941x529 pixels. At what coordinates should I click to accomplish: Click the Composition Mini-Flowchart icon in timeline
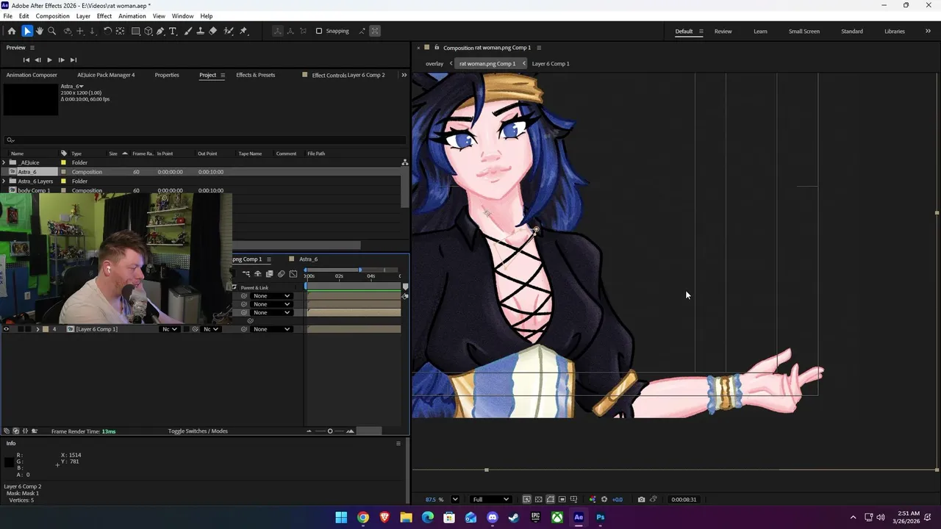pyautogui.click(x=246, y=274)
